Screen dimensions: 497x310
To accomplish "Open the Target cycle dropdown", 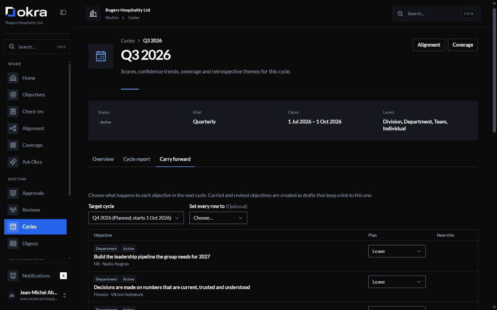I will pyautogui.click(x=136, y=218).
